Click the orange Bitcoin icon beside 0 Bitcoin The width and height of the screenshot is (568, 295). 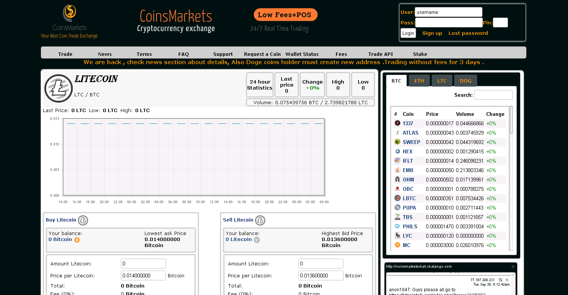(77, 240)
